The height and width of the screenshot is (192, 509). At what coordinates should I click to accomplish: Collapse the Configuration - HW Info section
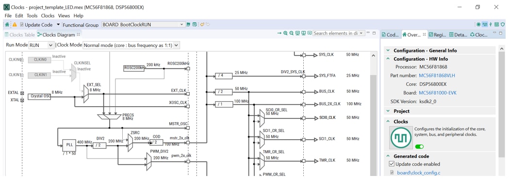[388, 59]
